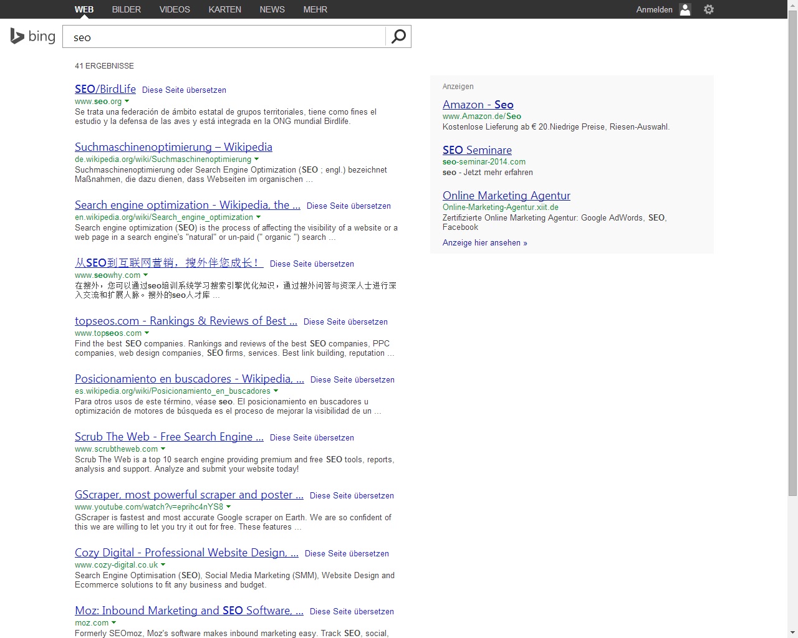Expand the arrow next to moz.com
The width and height of the screenshot is (798, 638).
pos(113,622)
